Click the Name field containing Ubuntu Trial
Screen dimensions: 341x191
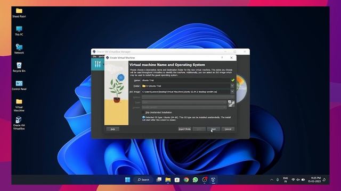[186, 80]
